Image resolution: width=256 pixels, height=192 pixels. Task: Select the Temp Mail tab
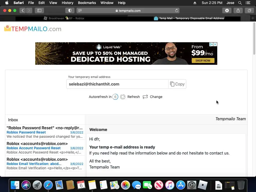189,18
